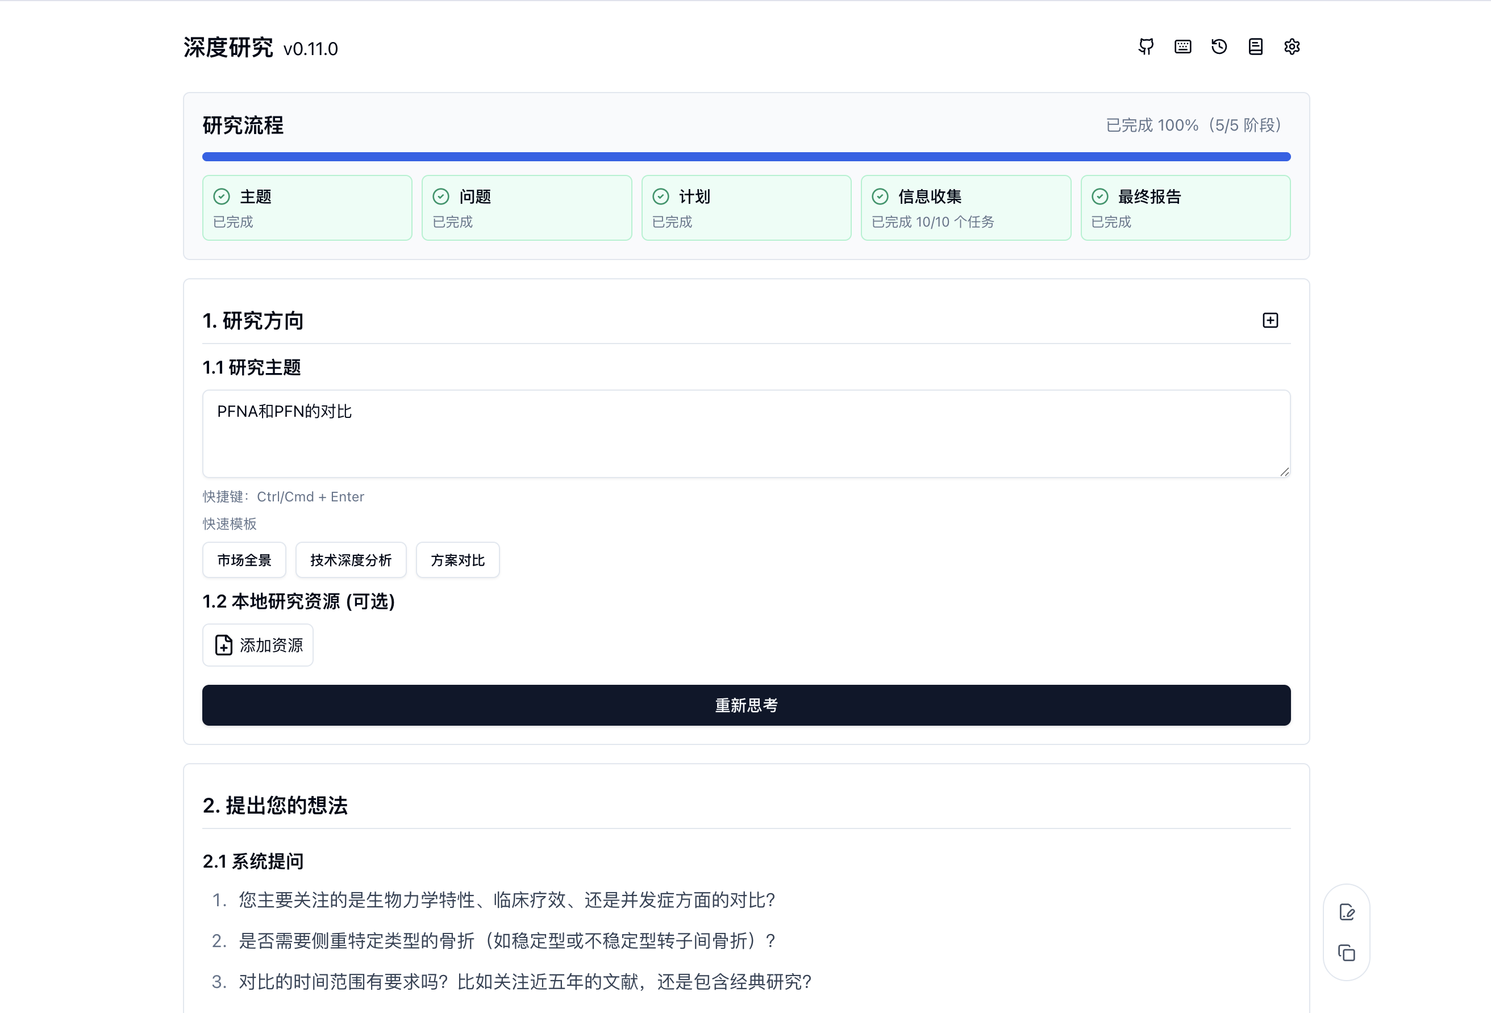Open the knowledge base document icon

pos(1256,47)
